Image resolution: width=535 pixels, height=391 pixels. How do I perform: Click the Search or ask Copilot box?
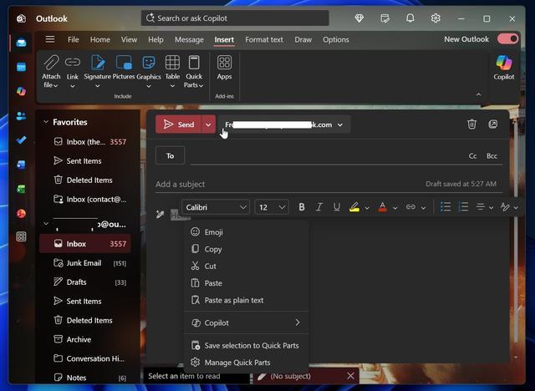(235, 18)
